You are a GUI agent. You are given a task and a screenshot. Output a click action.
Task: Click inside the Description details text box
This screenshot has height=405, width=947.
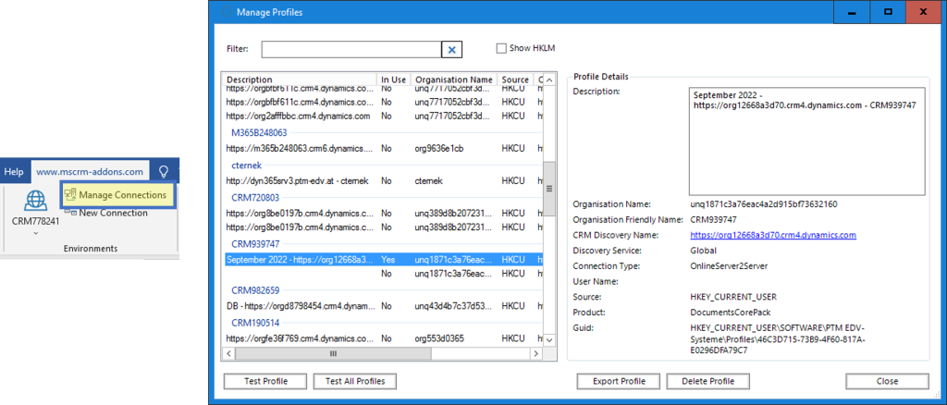click(x=806, y=141)
